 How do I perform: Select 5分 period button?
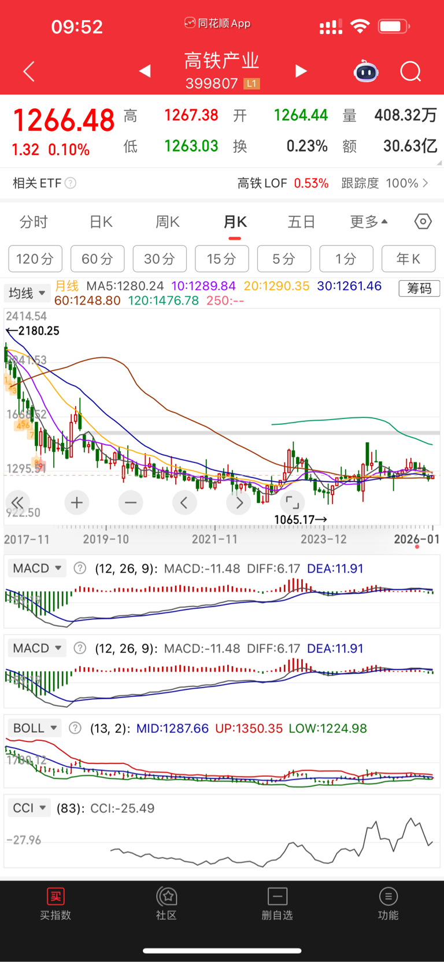click(284, 259)
